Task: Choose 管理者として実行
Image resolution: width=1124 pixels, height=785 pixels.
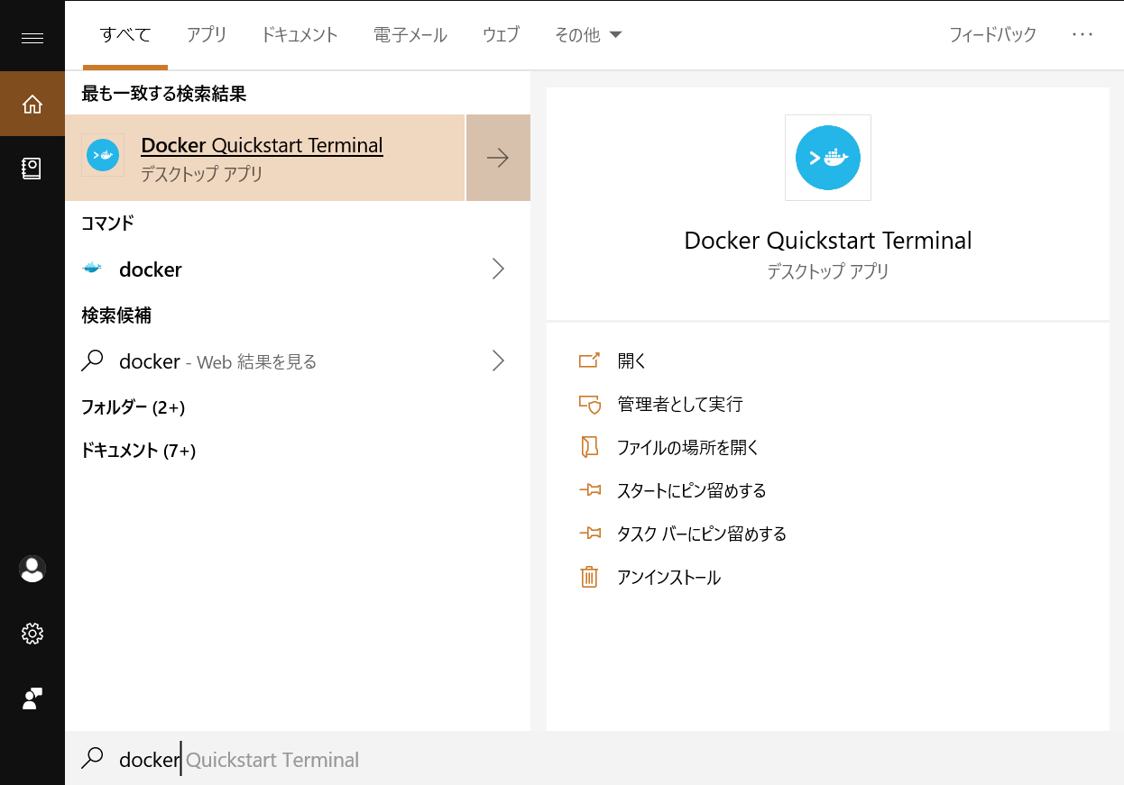Action: tap(680, 404)
